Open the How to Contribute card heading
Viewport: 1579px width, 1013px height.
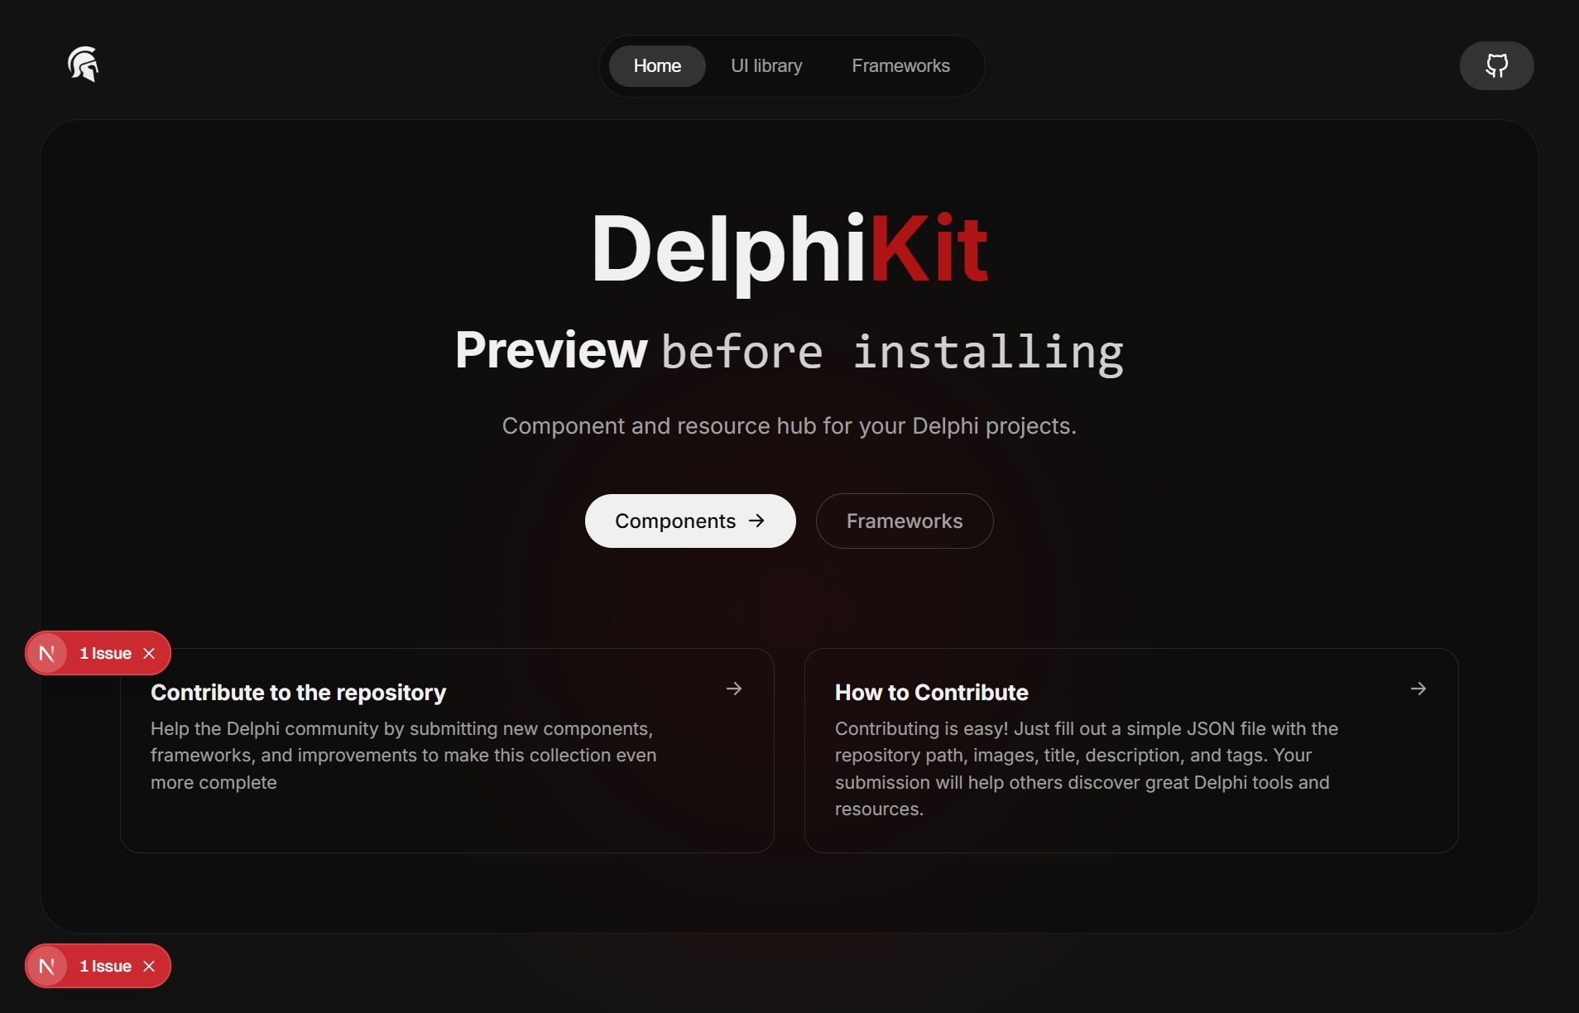pos(931,693)
